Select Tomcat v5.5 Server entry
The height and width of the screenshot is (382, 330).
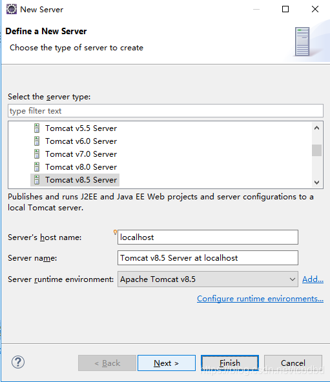(81, 128)
